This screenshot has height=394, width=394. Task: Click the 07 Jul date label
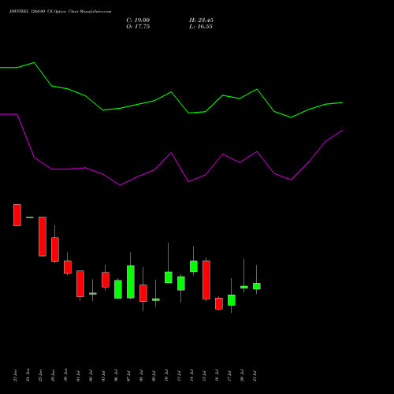pos(128,376)
